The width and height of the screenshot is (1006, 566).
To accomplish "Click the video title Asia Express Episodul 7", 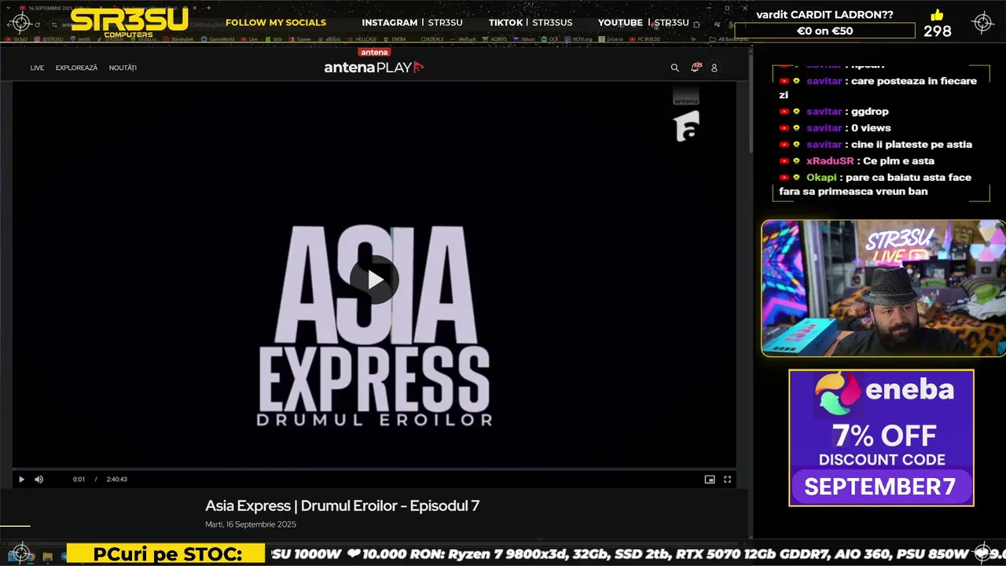I will tap(342, 505).
